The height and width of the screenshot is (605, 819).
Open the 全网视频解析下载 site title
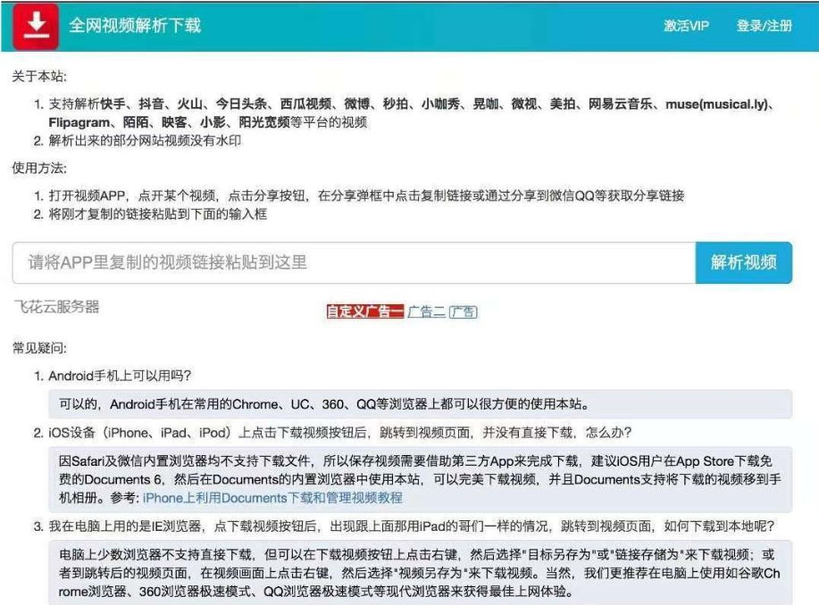[x=135, y=26]
